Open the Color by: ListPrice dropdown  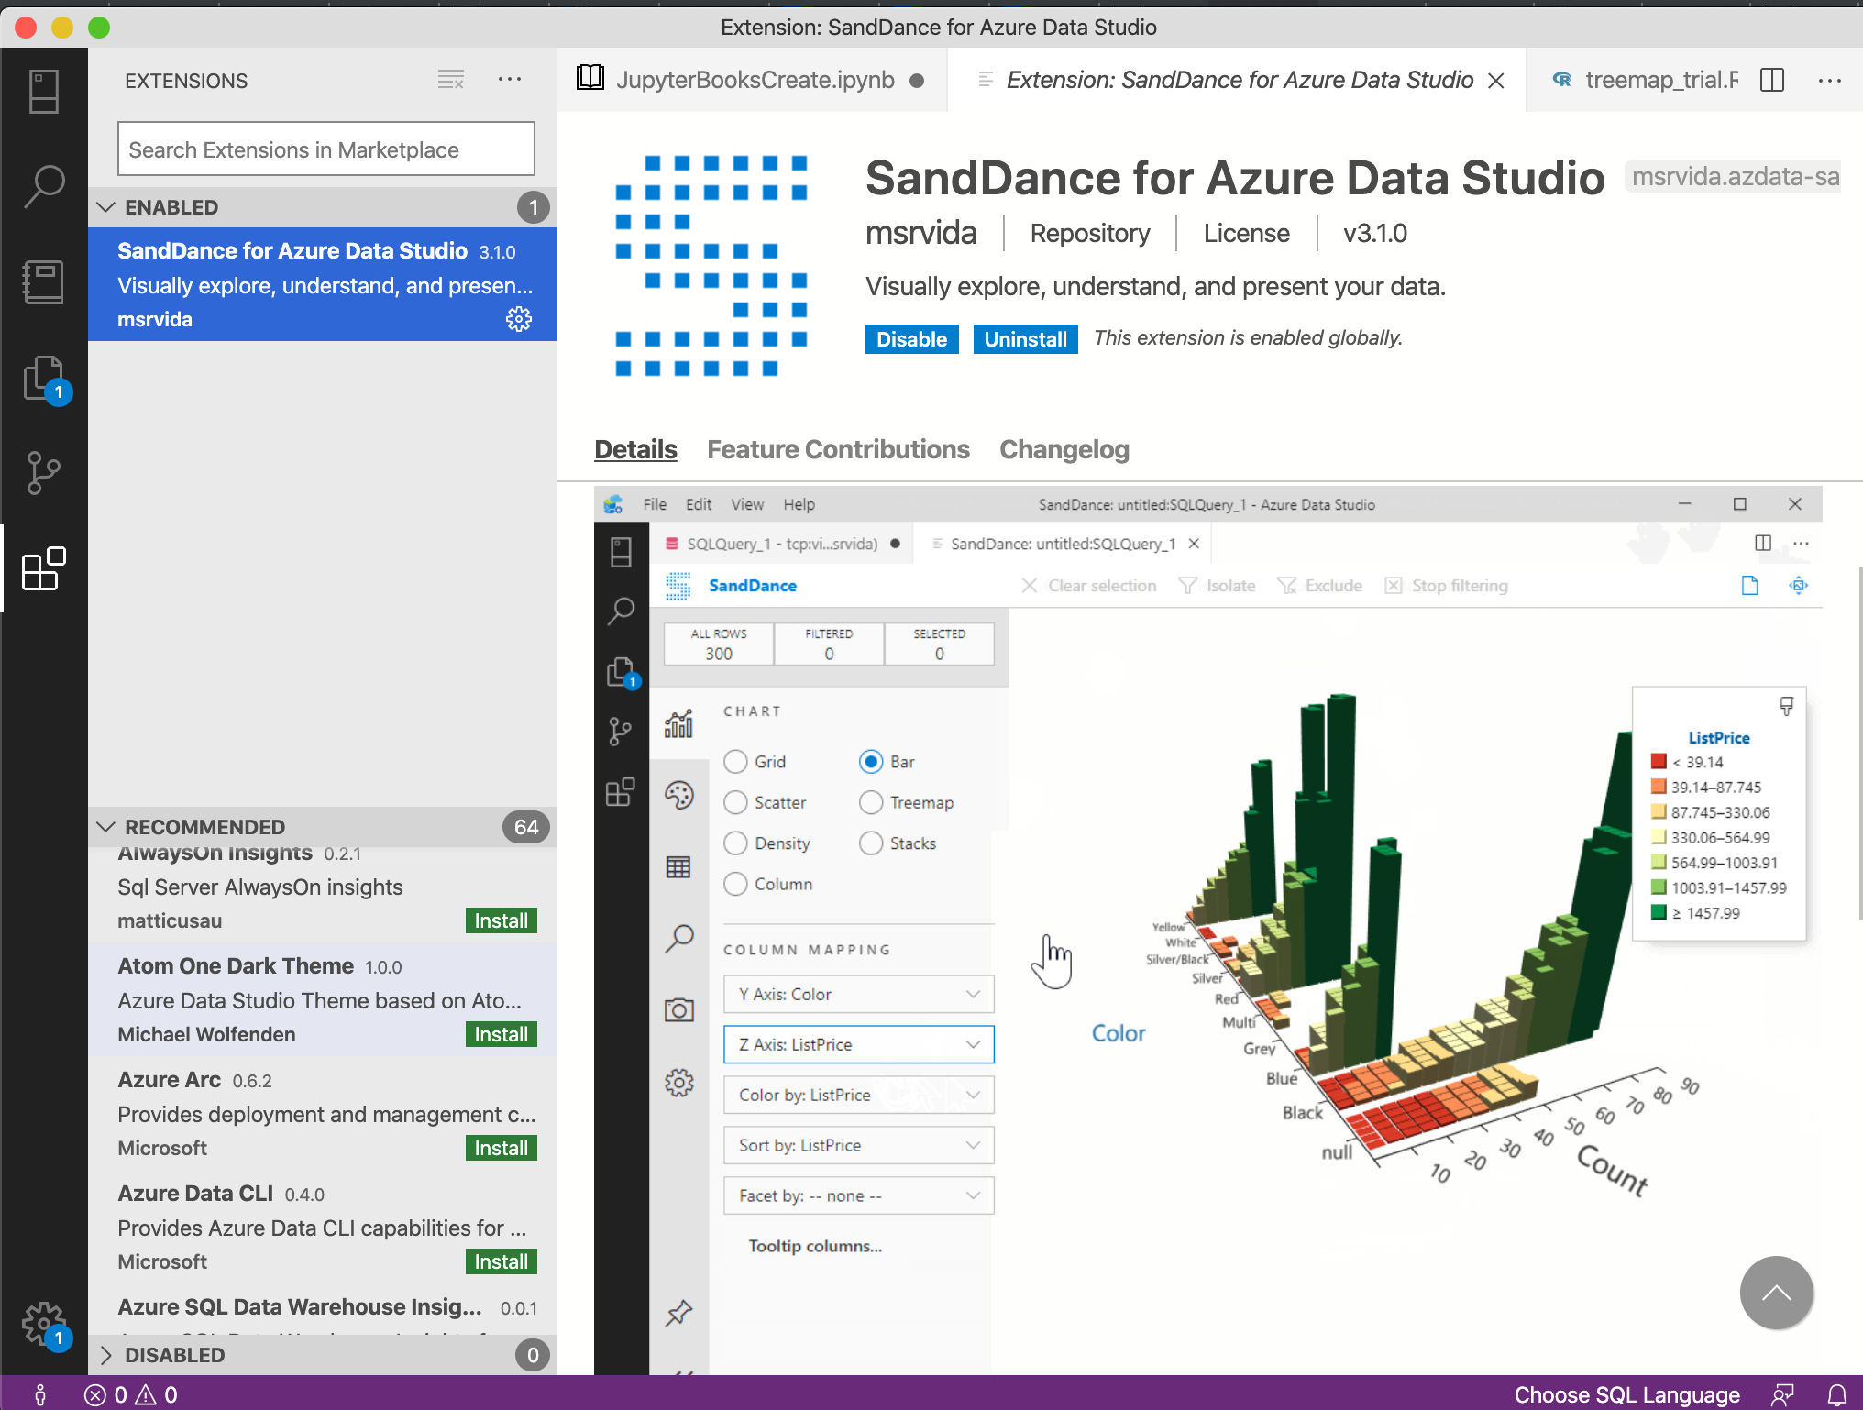pyautogui.click(x=858, y=1095)
